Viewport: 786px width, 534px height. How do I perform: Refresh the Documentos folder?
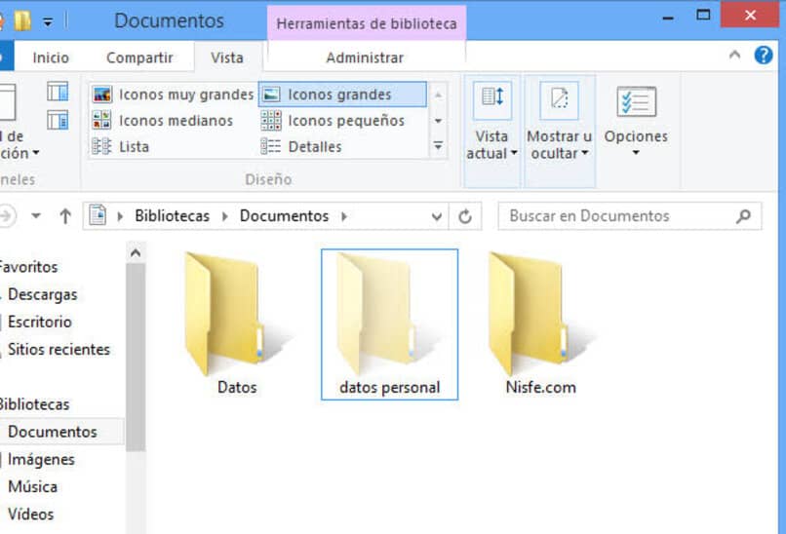[x=465, y=216]
